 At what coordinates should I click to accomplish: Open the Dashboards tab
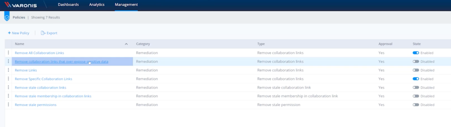coord(68,5)
